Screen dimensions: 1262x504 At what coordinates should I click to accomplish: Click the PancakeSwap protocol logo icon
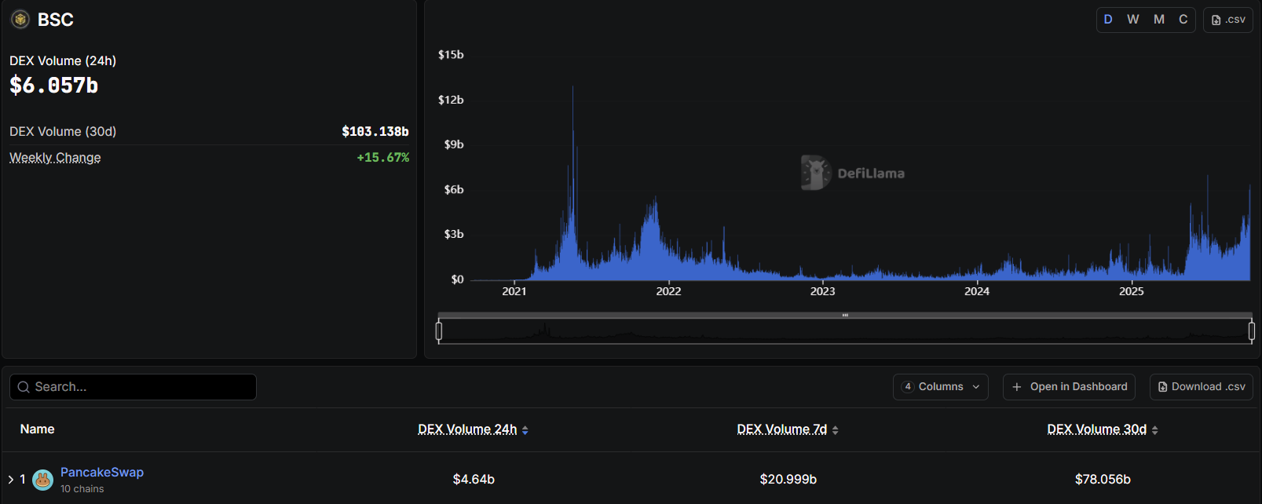click(43, 479)
